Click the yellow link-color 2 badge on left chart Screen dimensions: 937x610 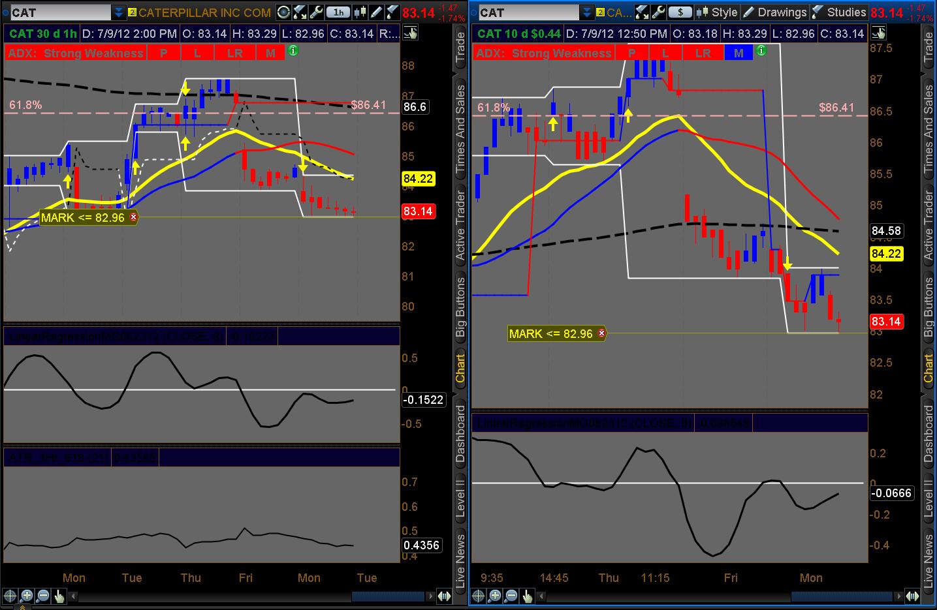132,12
